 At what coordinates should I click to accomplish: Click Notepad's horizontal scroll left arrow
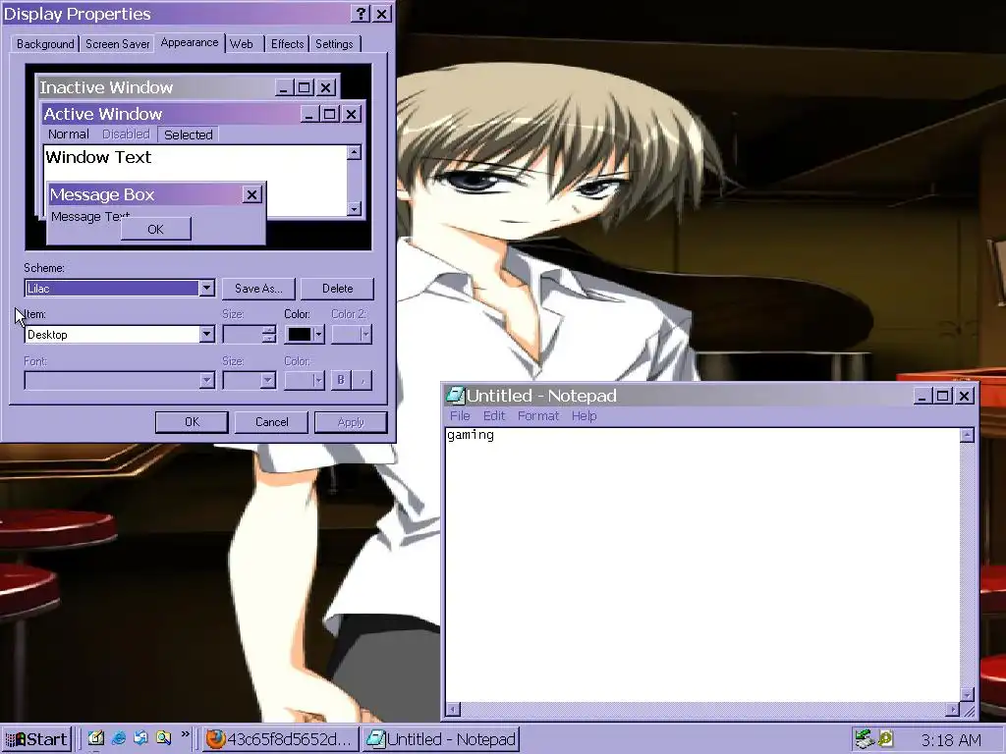(453, 710)
